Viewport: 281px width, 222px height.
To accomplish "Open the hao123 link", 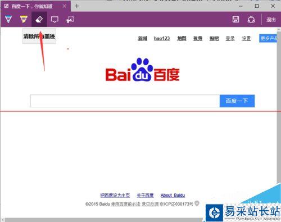I will click(x=162, y=38).
